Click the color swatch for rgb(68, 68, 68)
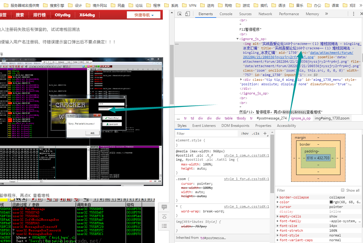The height and width of the screenshot is (243, 363). (x=331, y=202)
